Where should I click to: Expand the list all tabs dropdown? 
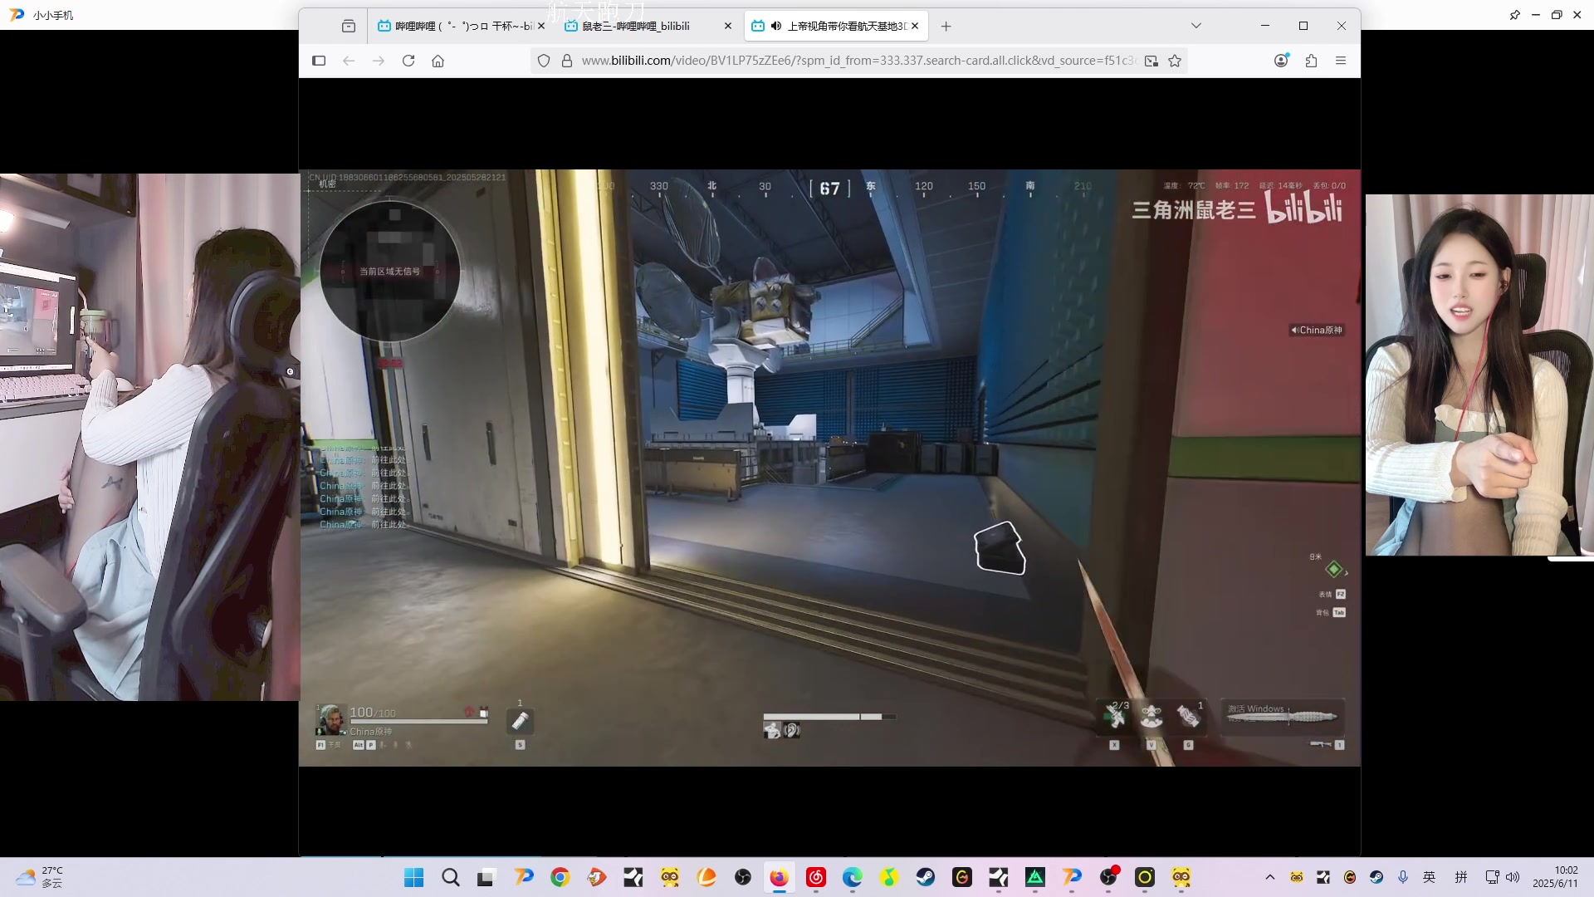pyautogui.click(x=1196, y=26)
